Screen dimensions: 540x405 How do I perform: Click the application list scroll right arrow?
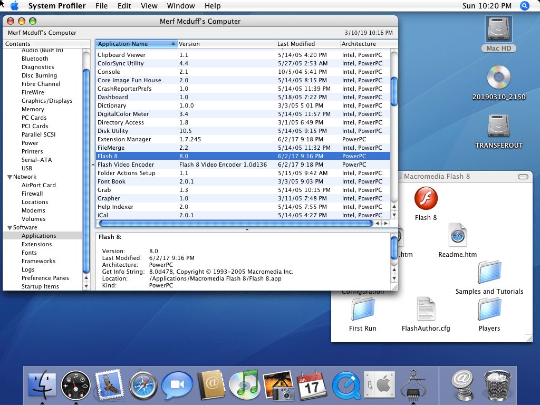[385, 223]
